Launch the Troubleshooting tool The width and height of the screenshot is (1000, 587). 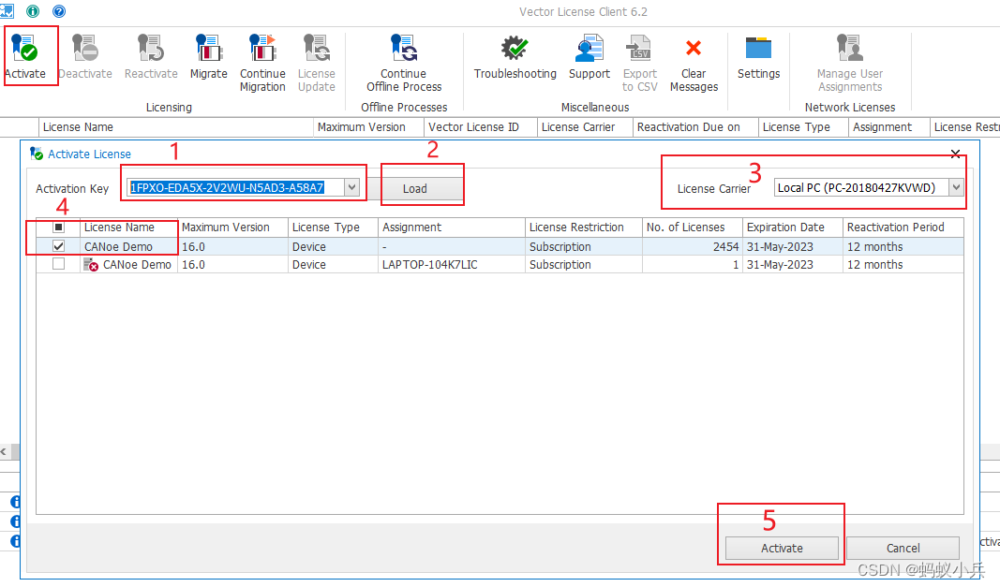pyautogui.click(x=515, y=48)
